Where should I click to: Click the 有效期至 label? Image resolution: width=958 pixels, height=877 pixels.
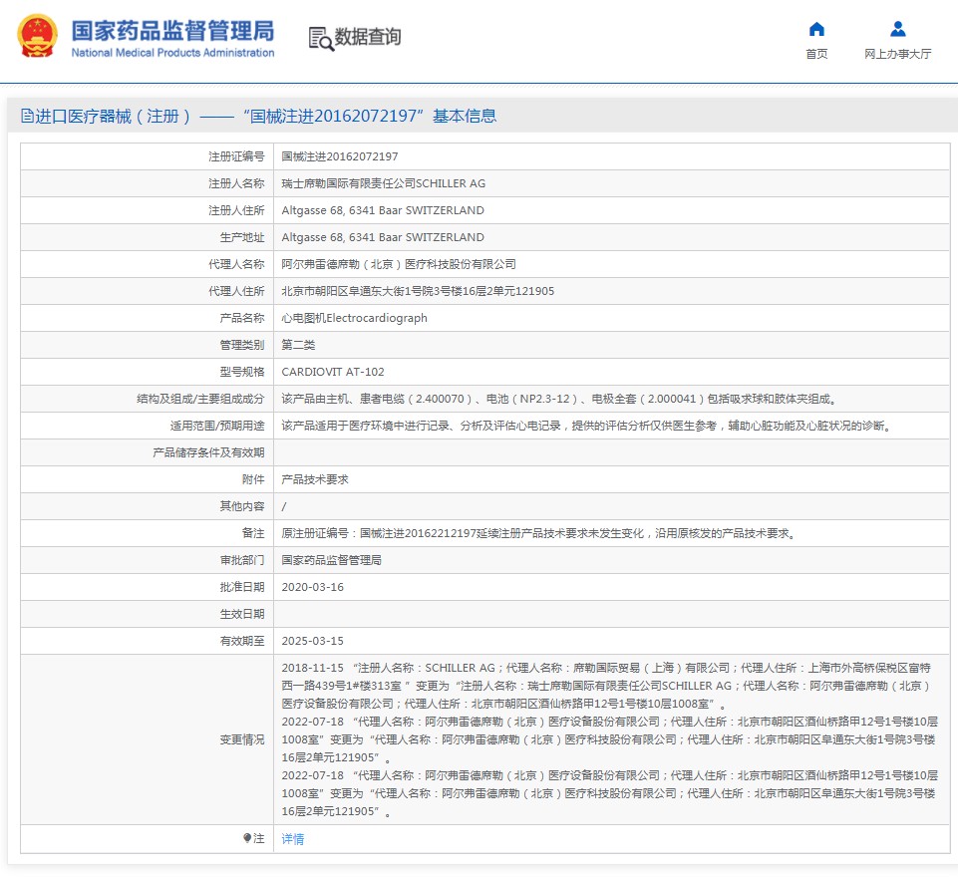242,640
